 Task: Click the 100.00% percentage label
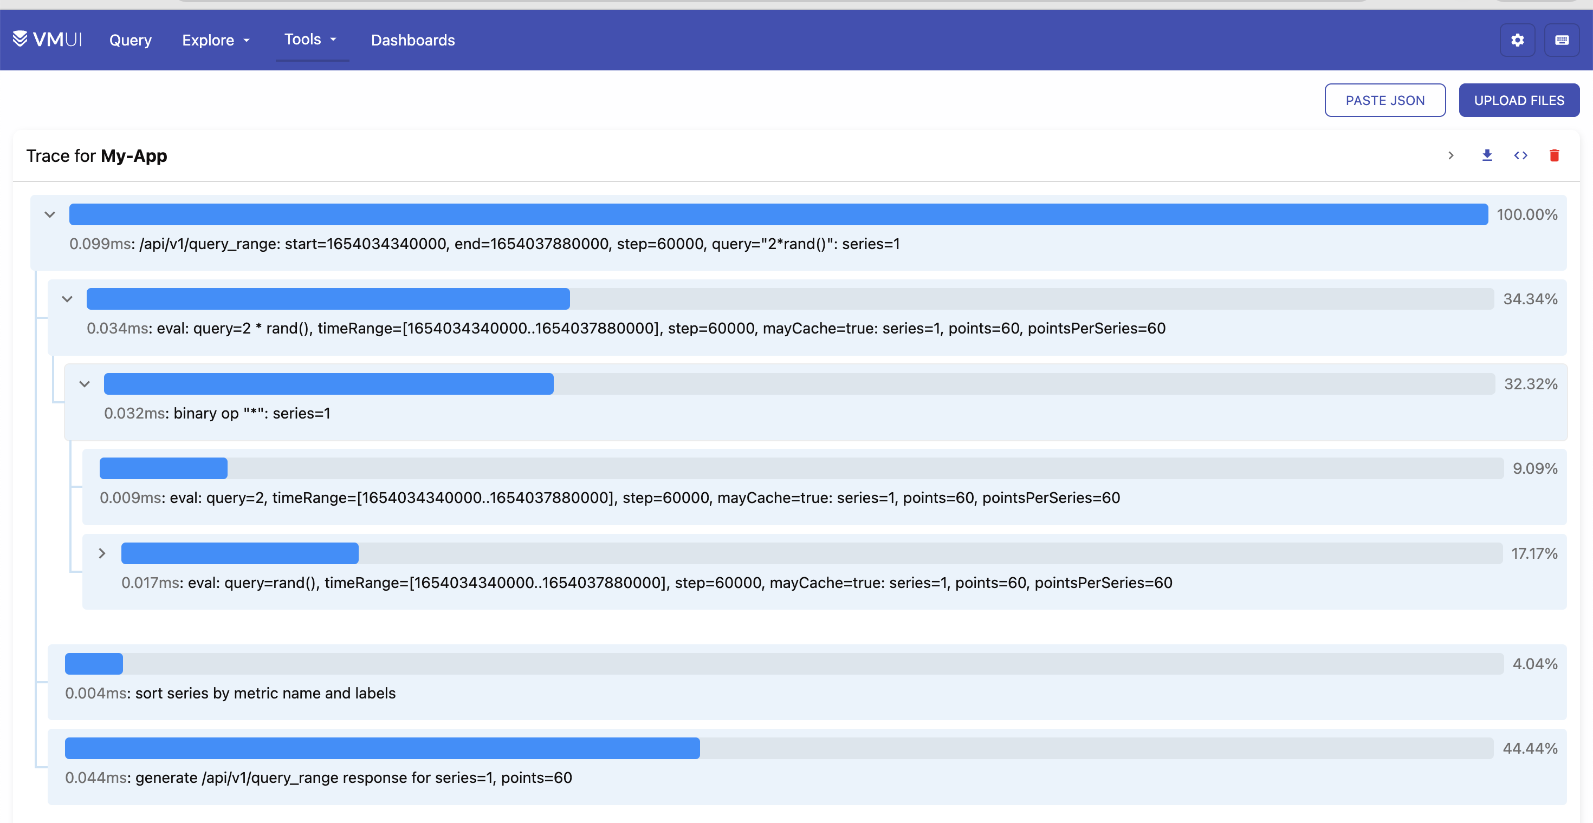coord(1527,214)
